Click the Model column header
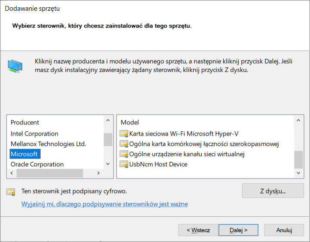Image resolution: width=310 pixels, height=242 pixels. pyautogui.click(x=130, y=122)
